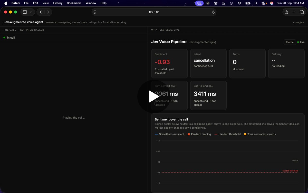Open the Bookmarks menu
Image resolution: width=308 pixels, height=193 pixels.
point(74,3)
